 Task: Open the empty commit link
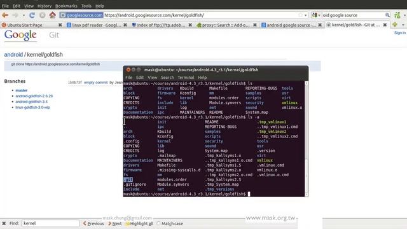(x=95, y=83)
